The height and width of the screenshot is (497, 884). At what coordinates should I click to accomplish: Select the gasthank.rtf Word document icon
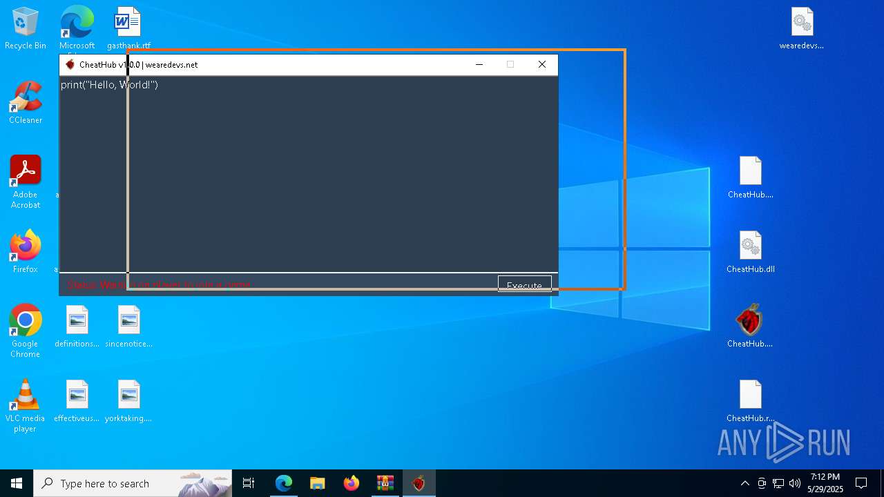(128, 29)
